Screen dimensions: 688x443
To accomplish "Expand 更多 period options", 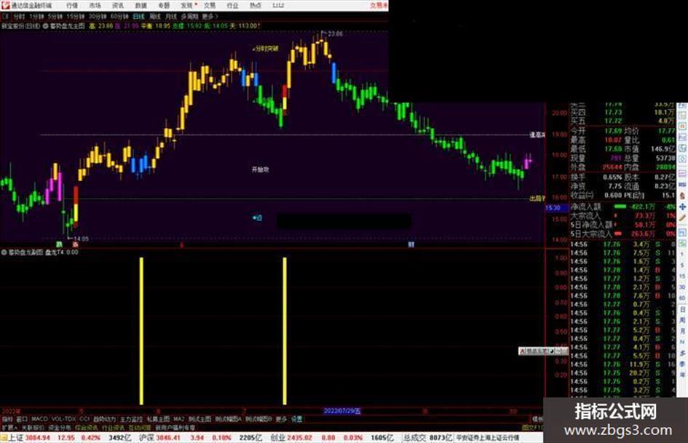I will point(210,16).
